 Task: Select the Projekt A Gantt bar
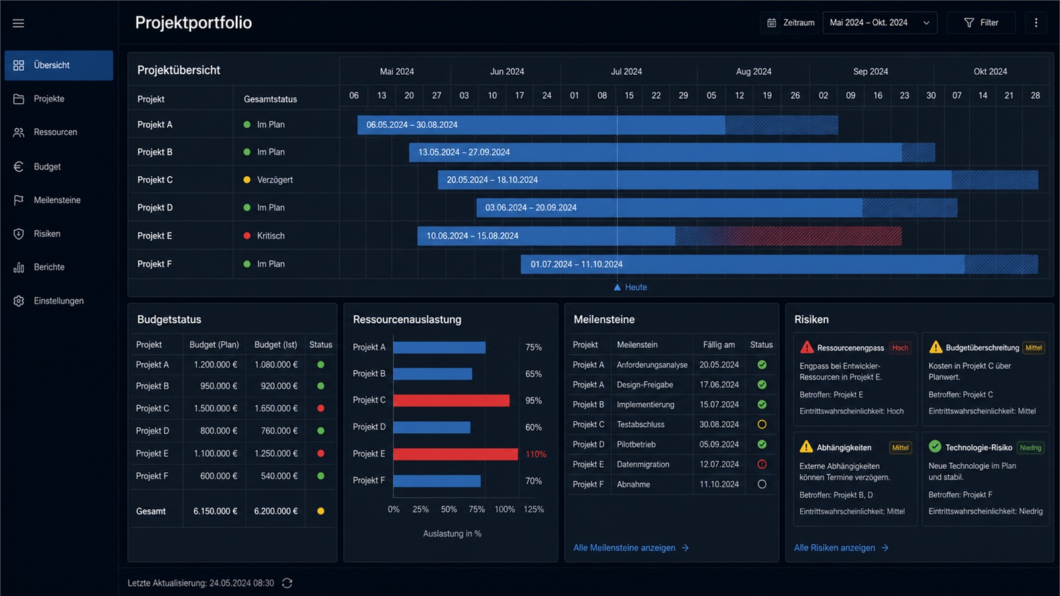pos(598,124)
